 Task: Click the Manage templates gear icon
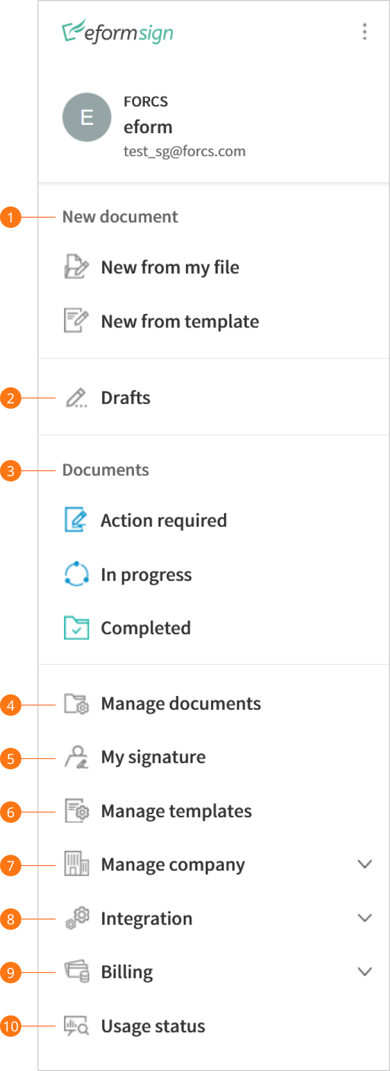pos(76,811)
